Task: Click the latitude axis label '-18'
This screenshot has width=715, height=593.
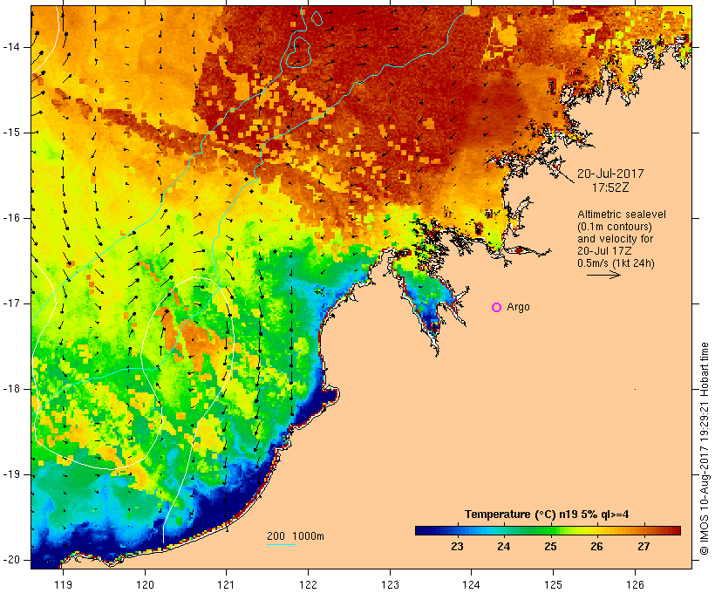Action: 11,389
